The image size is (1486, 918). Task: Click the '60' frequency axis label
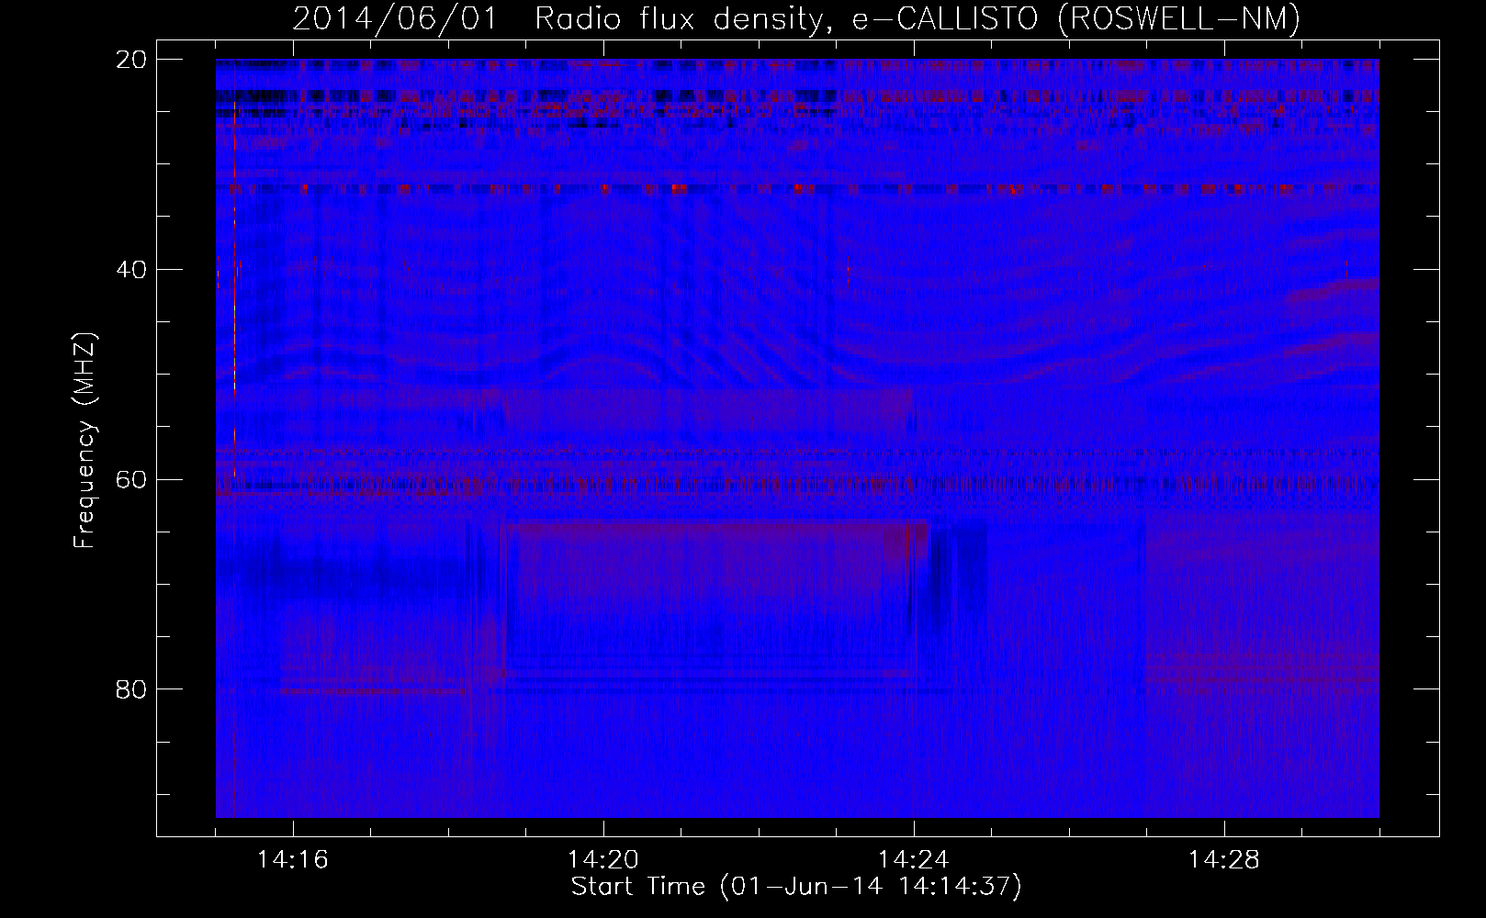pos(131,480)
